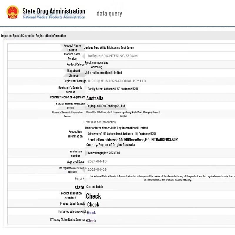Image resolution: width=235 pixels, height=235 pixels.
Task: Select the Current batch state value
Action: point(95,187)
